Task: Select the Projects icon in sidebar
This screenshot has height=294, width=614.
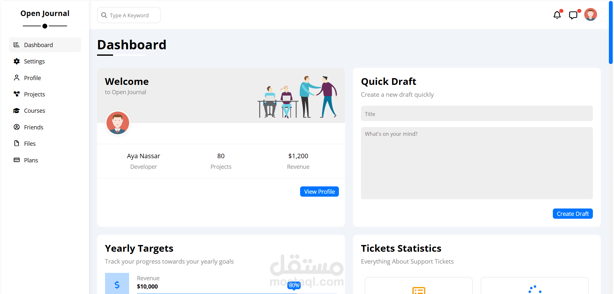Action: coord(17,94)
